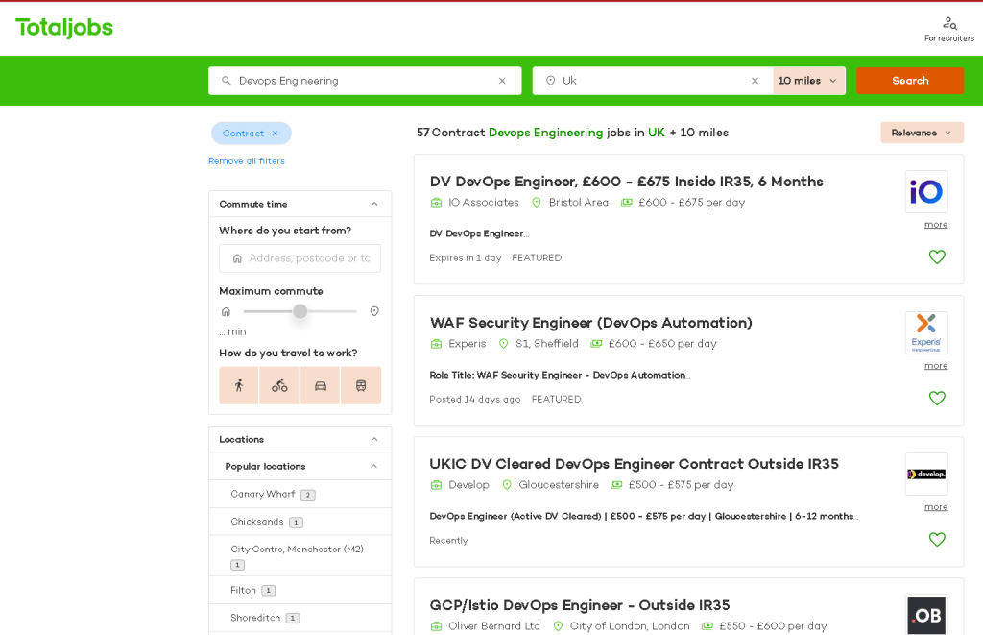Click S1, Sheffield location text

(x=546, y=344)
